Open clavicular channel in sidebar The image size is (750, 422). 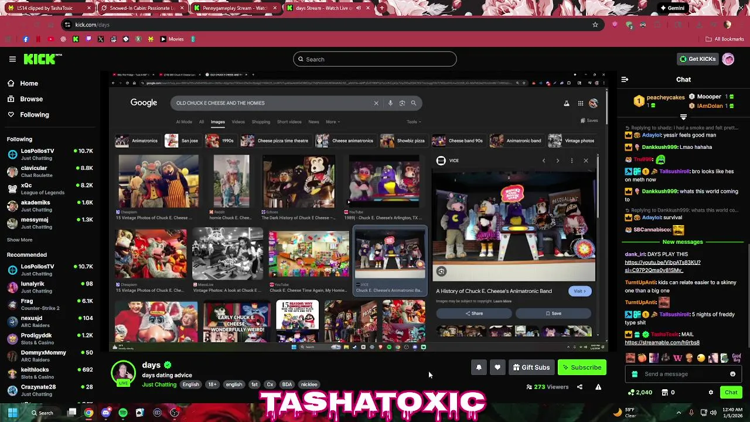pos(50,172)
